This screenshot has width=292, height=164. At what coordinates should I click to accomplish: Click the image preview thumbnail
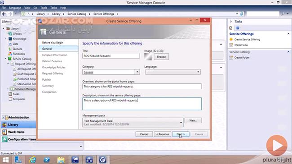pos(148,57)
